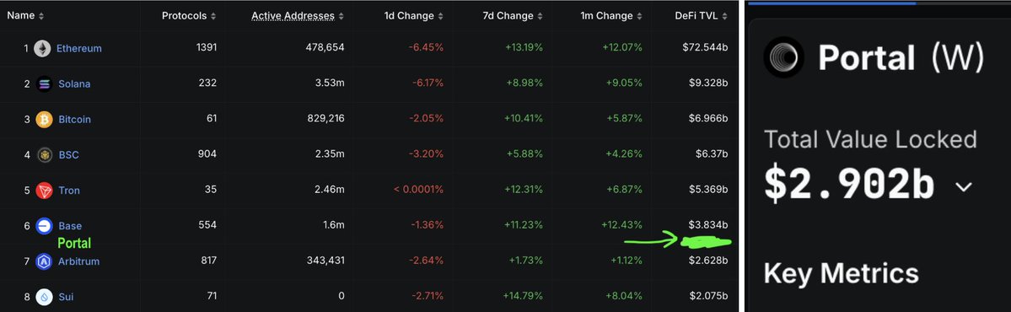Screen dimensions: 1011x312
Task: Click the Arbitrum chain logo icon
Action: 45,261
